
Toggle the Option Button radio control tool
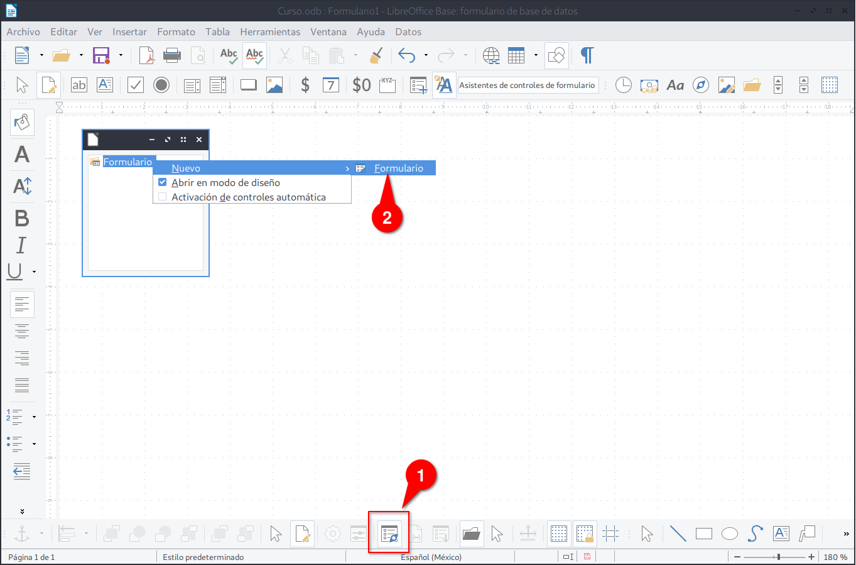tap(161, 85)
